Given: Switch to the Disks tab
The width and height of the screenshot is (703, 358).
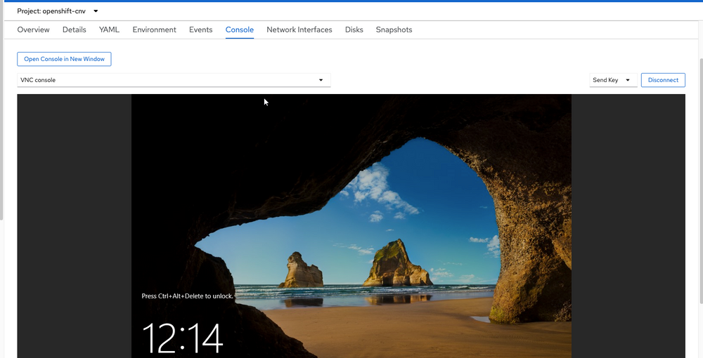Looking at the screenshot, I should 354,30.
